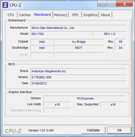The image size is (135, 137).
Task: Click Graphic Interface Version PCI-Express field
Action: pyautogui.click(x=85, y=98)
